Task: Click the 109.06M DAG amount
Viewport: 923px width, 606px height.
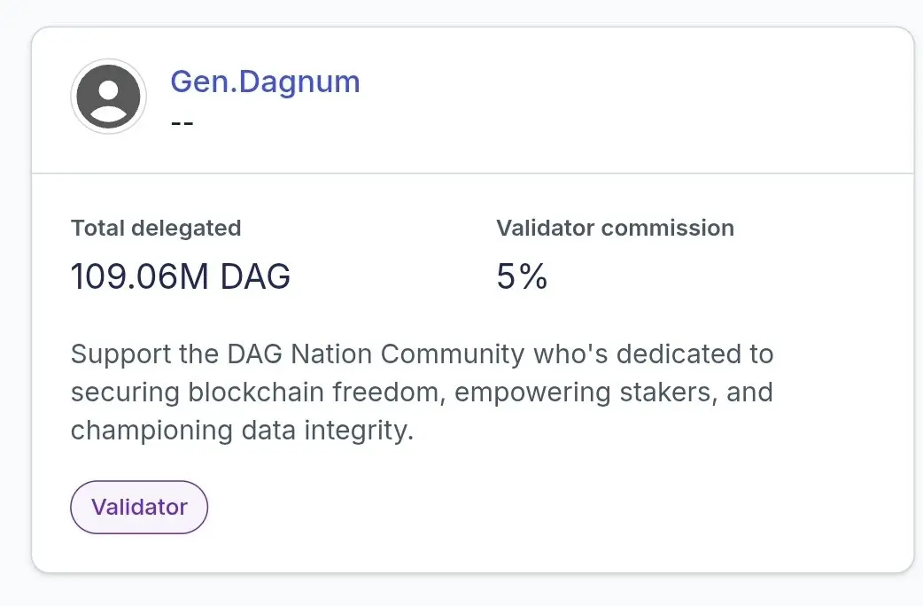Action: pos(180,277)
